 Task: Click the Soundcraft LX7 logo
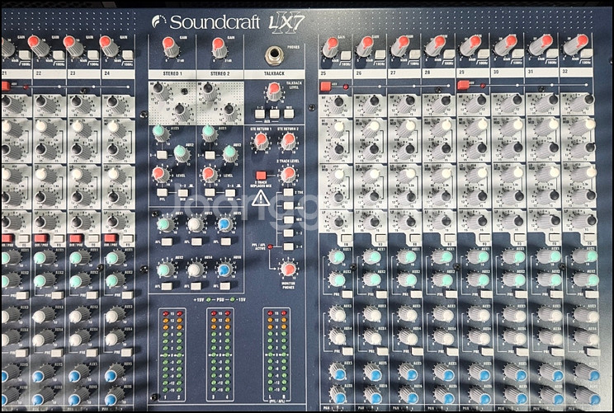(229, 23)
